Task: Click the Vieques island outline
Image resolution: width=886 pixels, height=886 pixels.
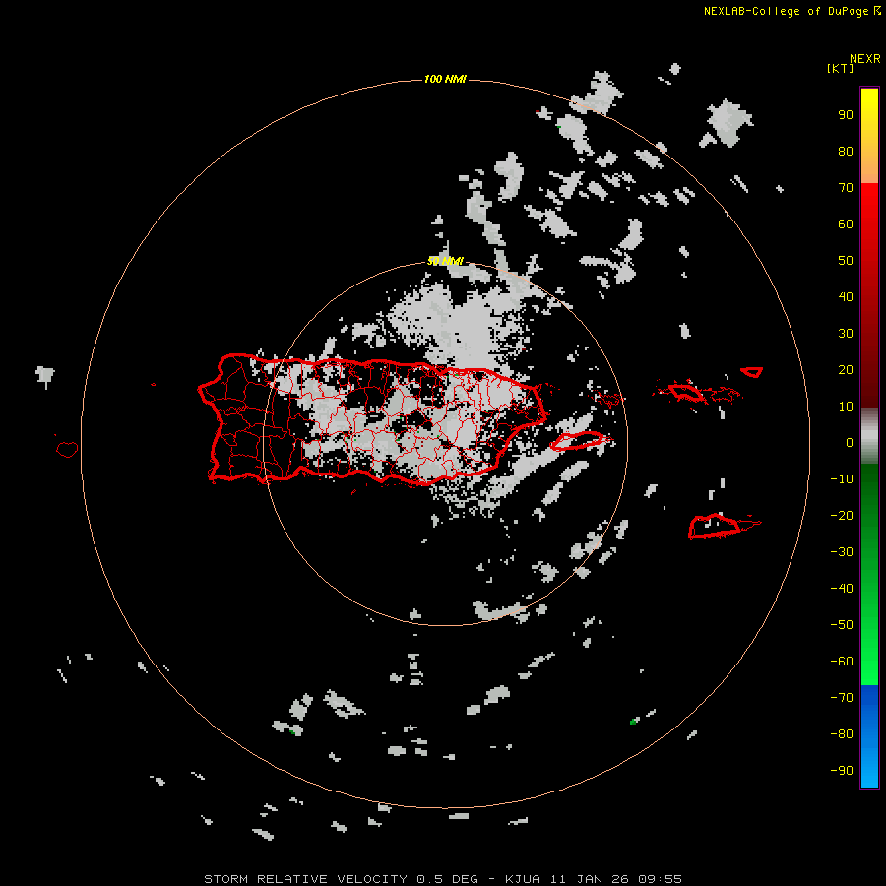Action: [x=579, y=441]
